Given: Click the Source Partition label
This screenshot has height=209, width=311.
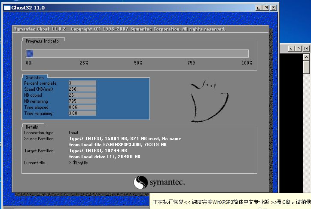Looking at the screenshot, I should pos(39,138).
